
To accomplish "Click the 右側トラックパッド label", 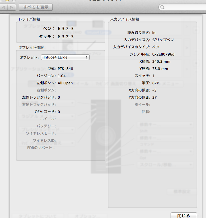I will (x=39, y=105).
